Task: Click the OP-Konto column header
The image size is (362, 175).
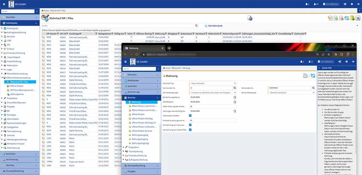Action: [x=51, y=33]
